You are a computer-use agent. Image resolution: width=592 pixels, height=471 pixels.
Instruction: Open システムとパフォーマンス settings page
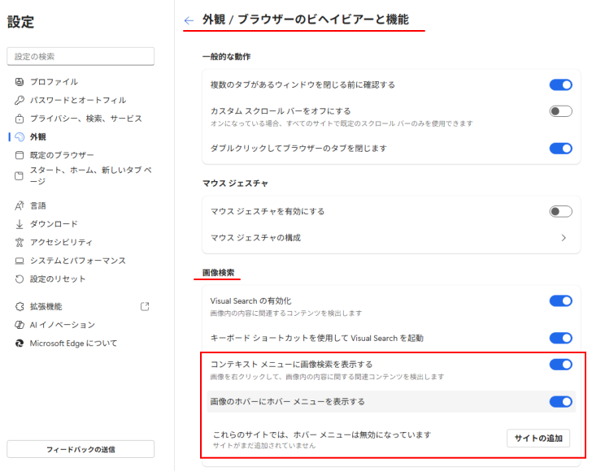pos(78,261)
